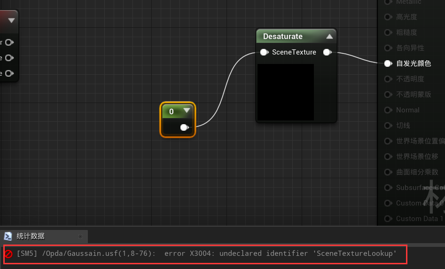Click the 高光度 input pin
Viewport: 445px width, 269px height.
pyautogui.click(x=388, y=17)
